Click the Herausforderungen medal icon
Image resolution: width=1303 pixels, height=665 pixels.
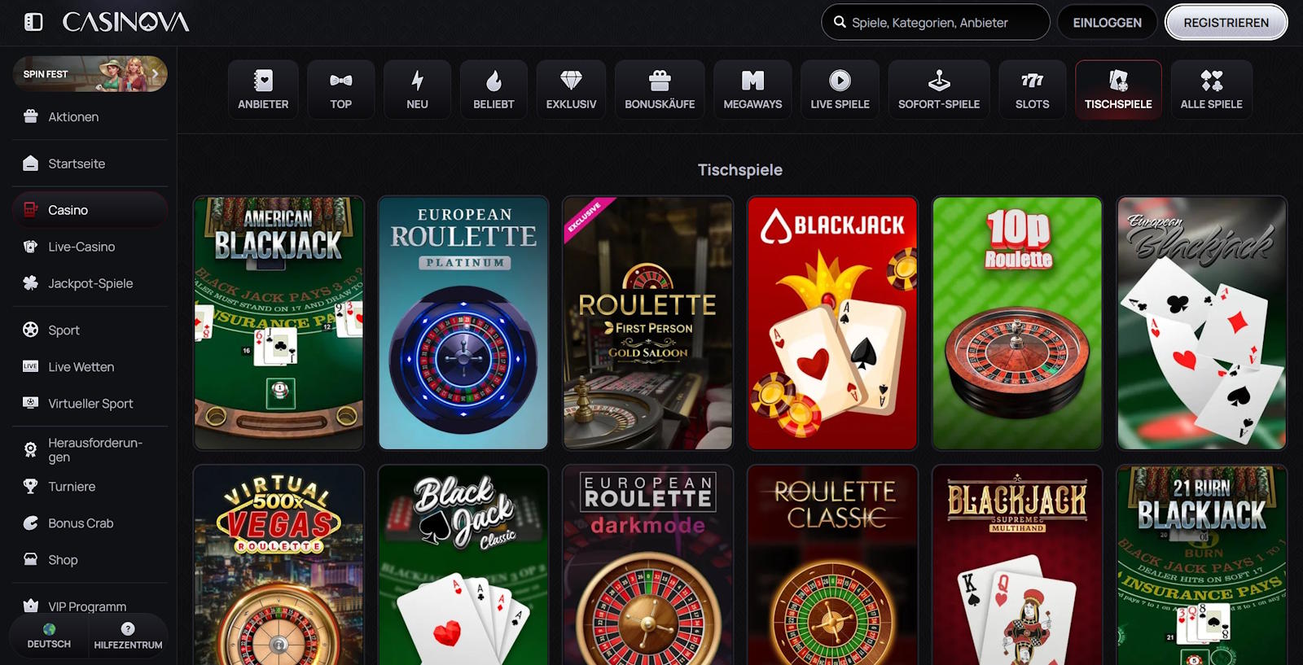[x=31, y=449]
